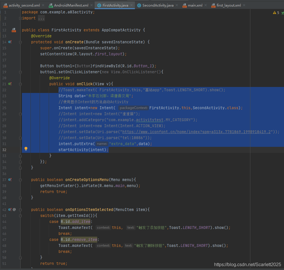Click the override gutter icon on line 42
284x270 pixels.
[x=10, y=210]
